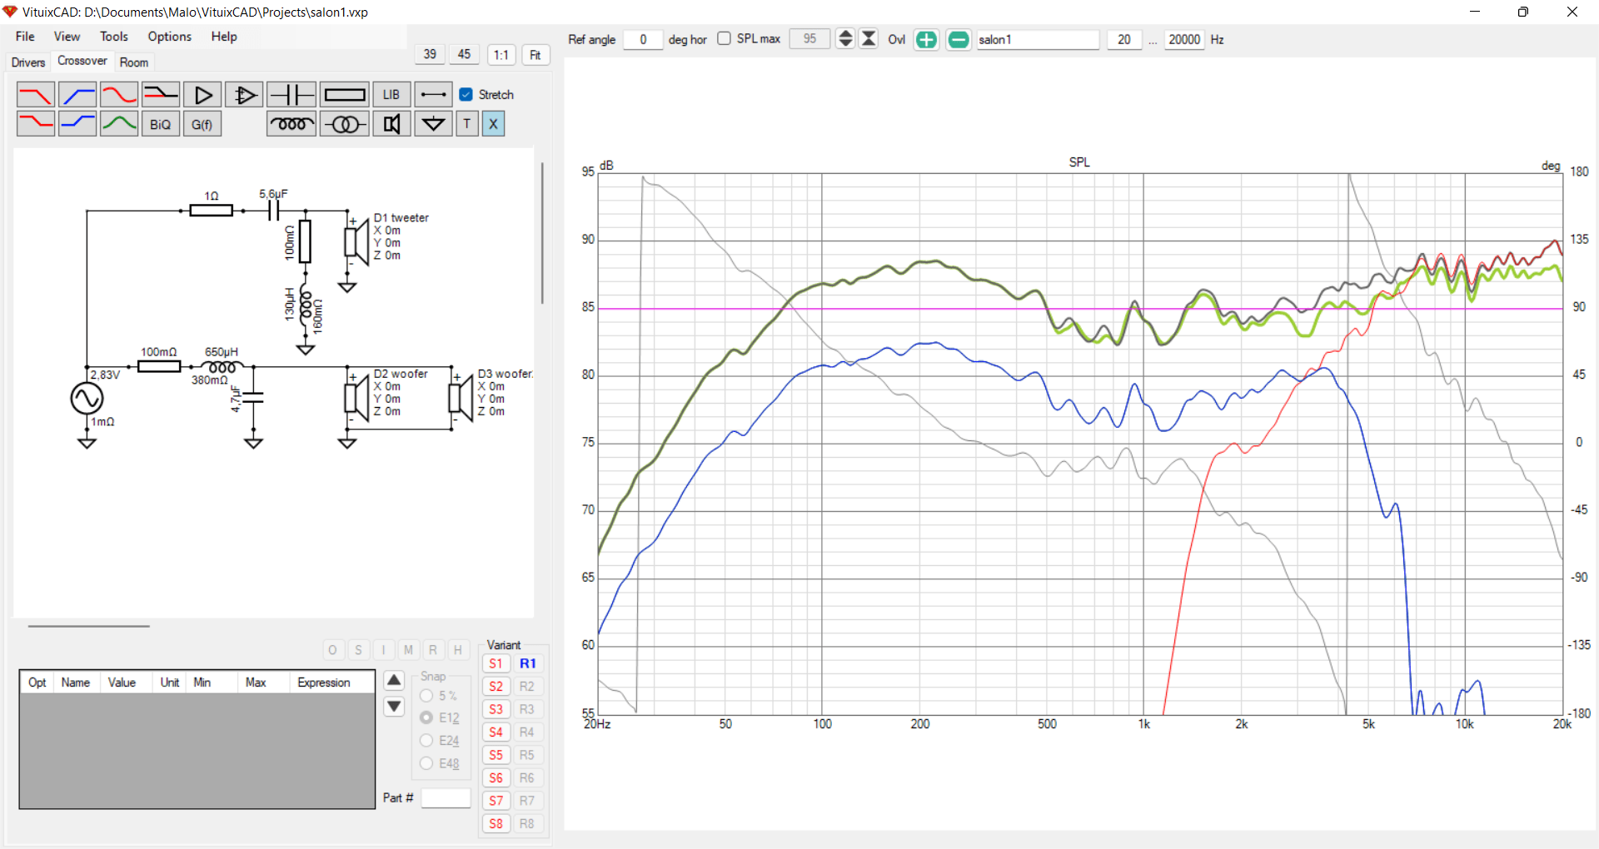The height and width of the screenshot is (849, 1599).
Task: Open the View menu
Action: tap(67, 37)
